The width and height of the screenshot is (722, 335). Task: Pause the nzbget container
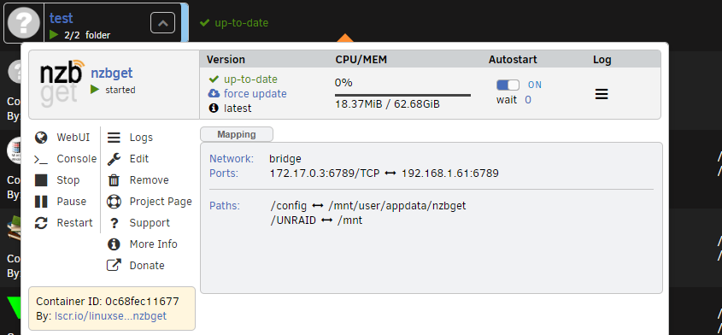coord(41,202)
